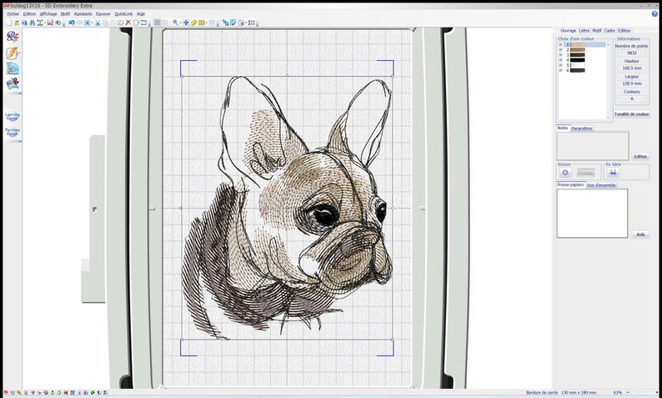Click the color list scrollbar down arrow
This screenshot has width=662, height=398.
[608, 118]
